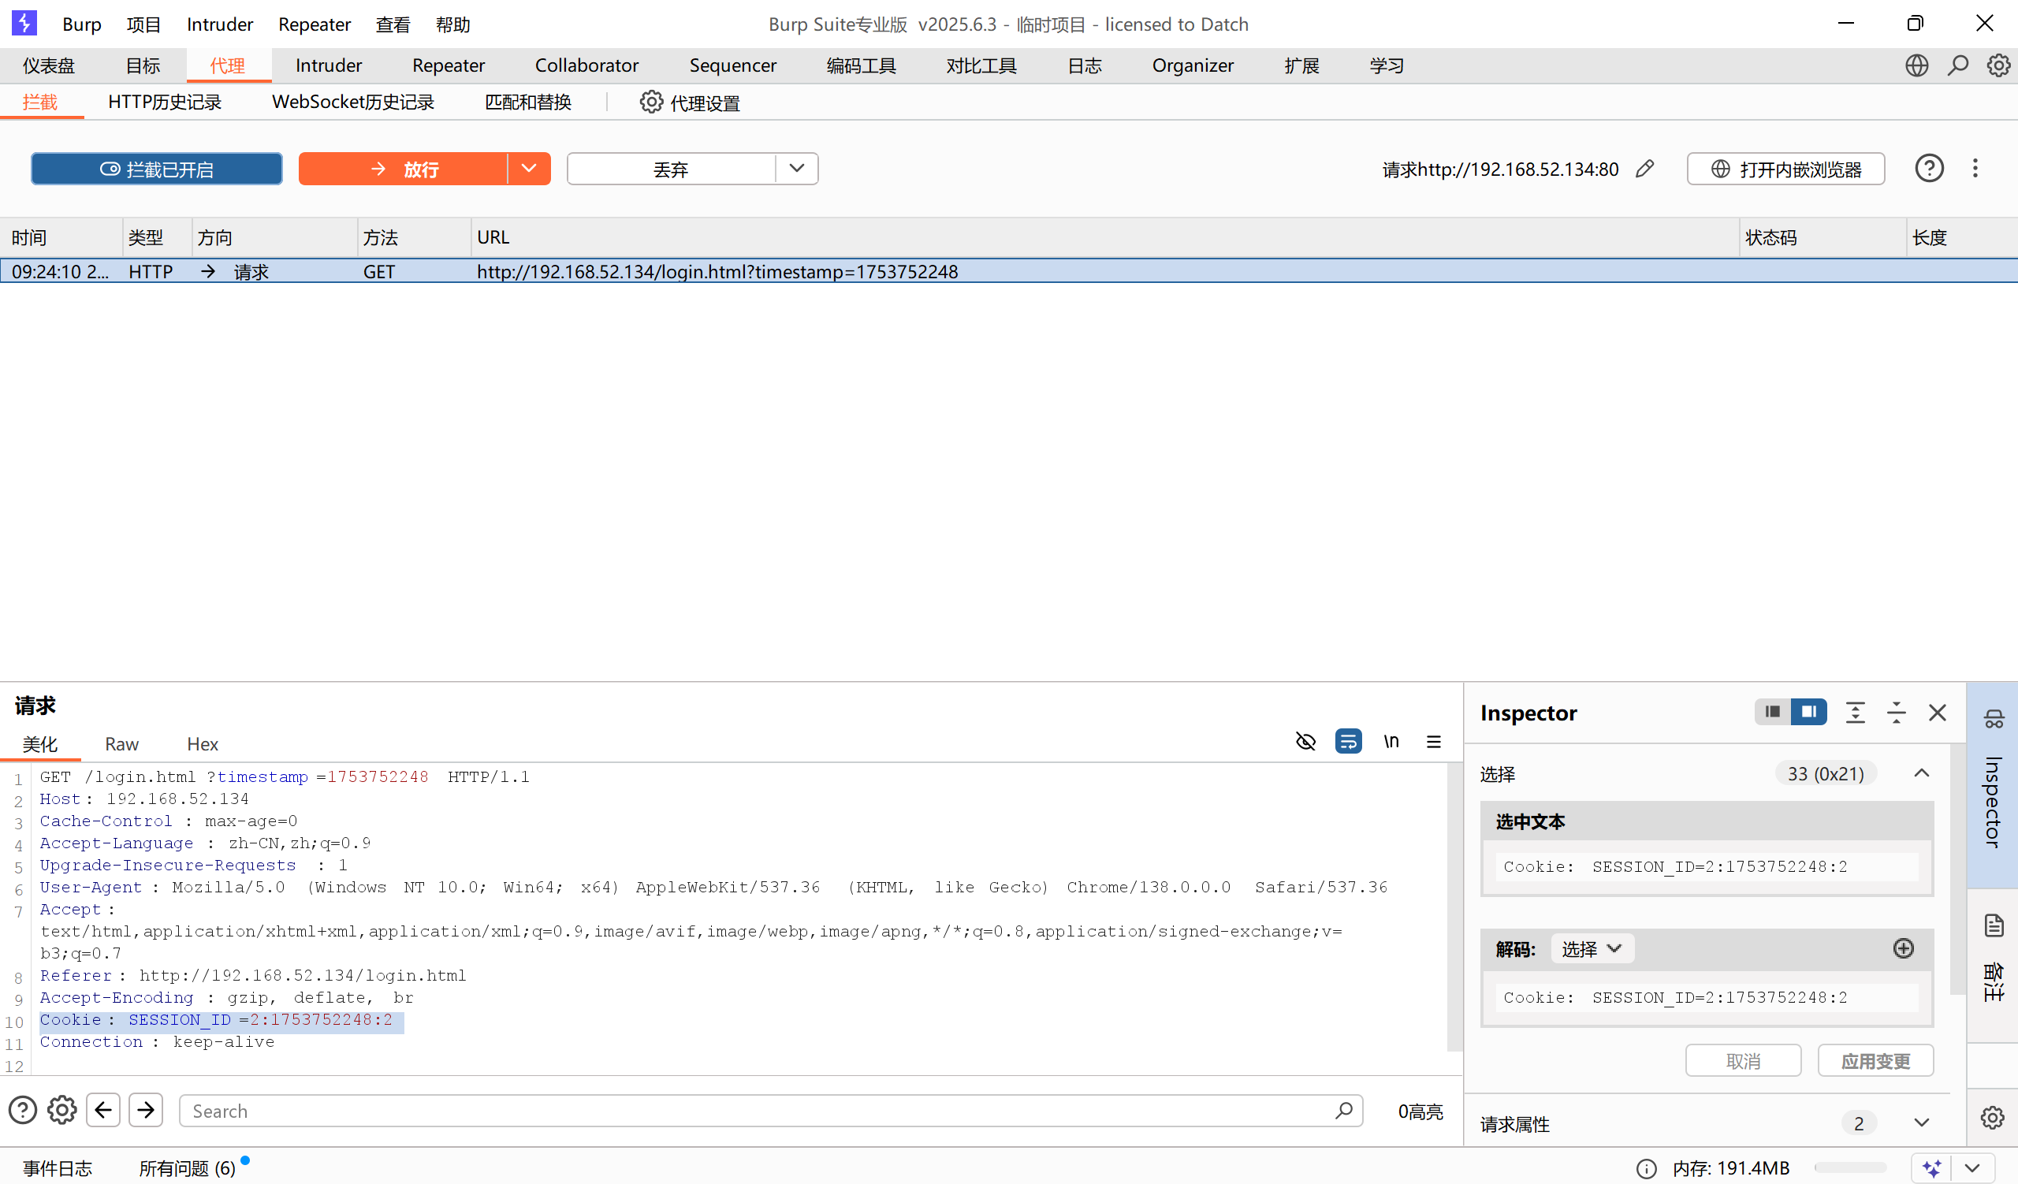The height and width of the screenshot is (1184, 2018).
Task: Click the proxy settings gear icon
Action: pyautogui.click(x=651, y=102)
